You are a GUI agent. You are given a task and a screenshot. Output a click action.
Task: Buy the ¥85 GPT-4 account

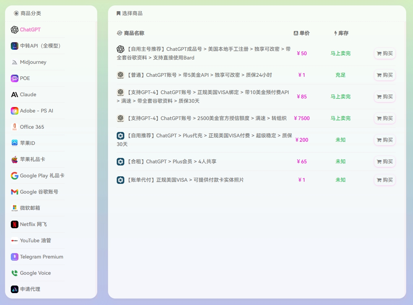click(384, 97)
